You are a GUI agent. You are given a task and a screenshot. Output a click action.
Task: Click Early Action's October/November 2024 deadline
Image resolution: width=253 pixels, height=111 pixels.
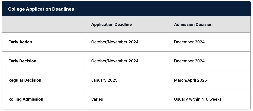click(115, 42)
